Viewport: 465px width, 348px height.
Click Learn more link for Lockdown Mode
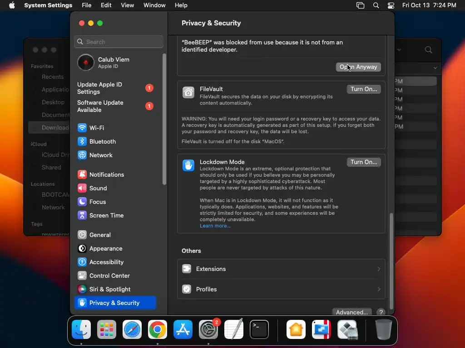pos(215,226)
